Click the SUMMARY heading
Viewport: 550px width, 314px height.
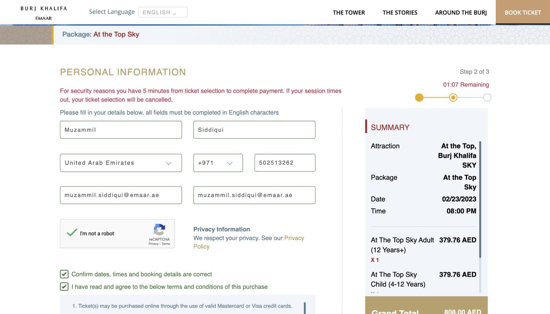click(x=390, y=127)
